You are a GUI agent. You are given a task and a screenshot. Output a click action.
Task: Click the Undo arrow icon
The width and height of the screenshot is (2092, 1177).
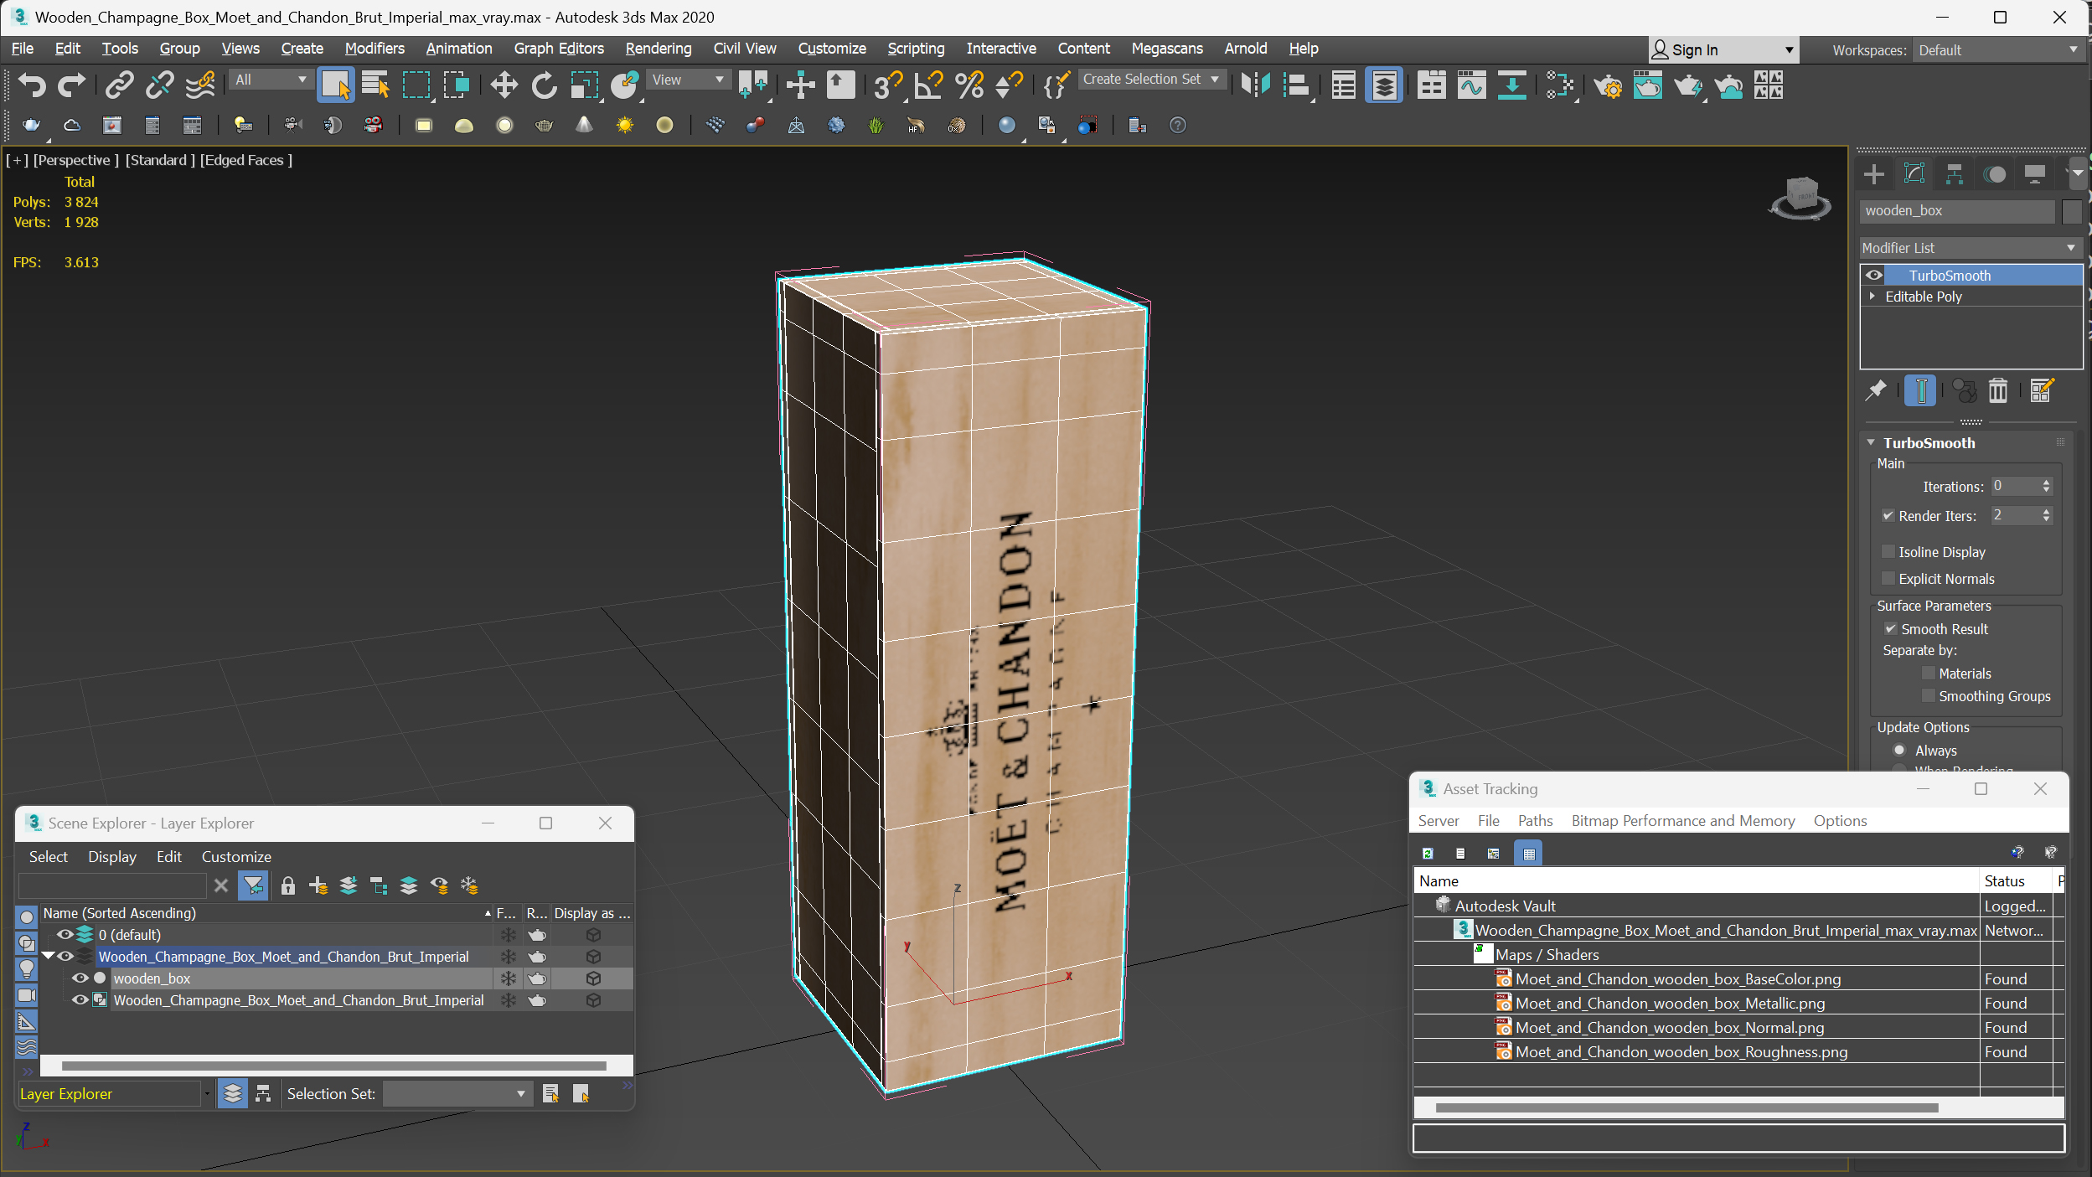(32, 85)
